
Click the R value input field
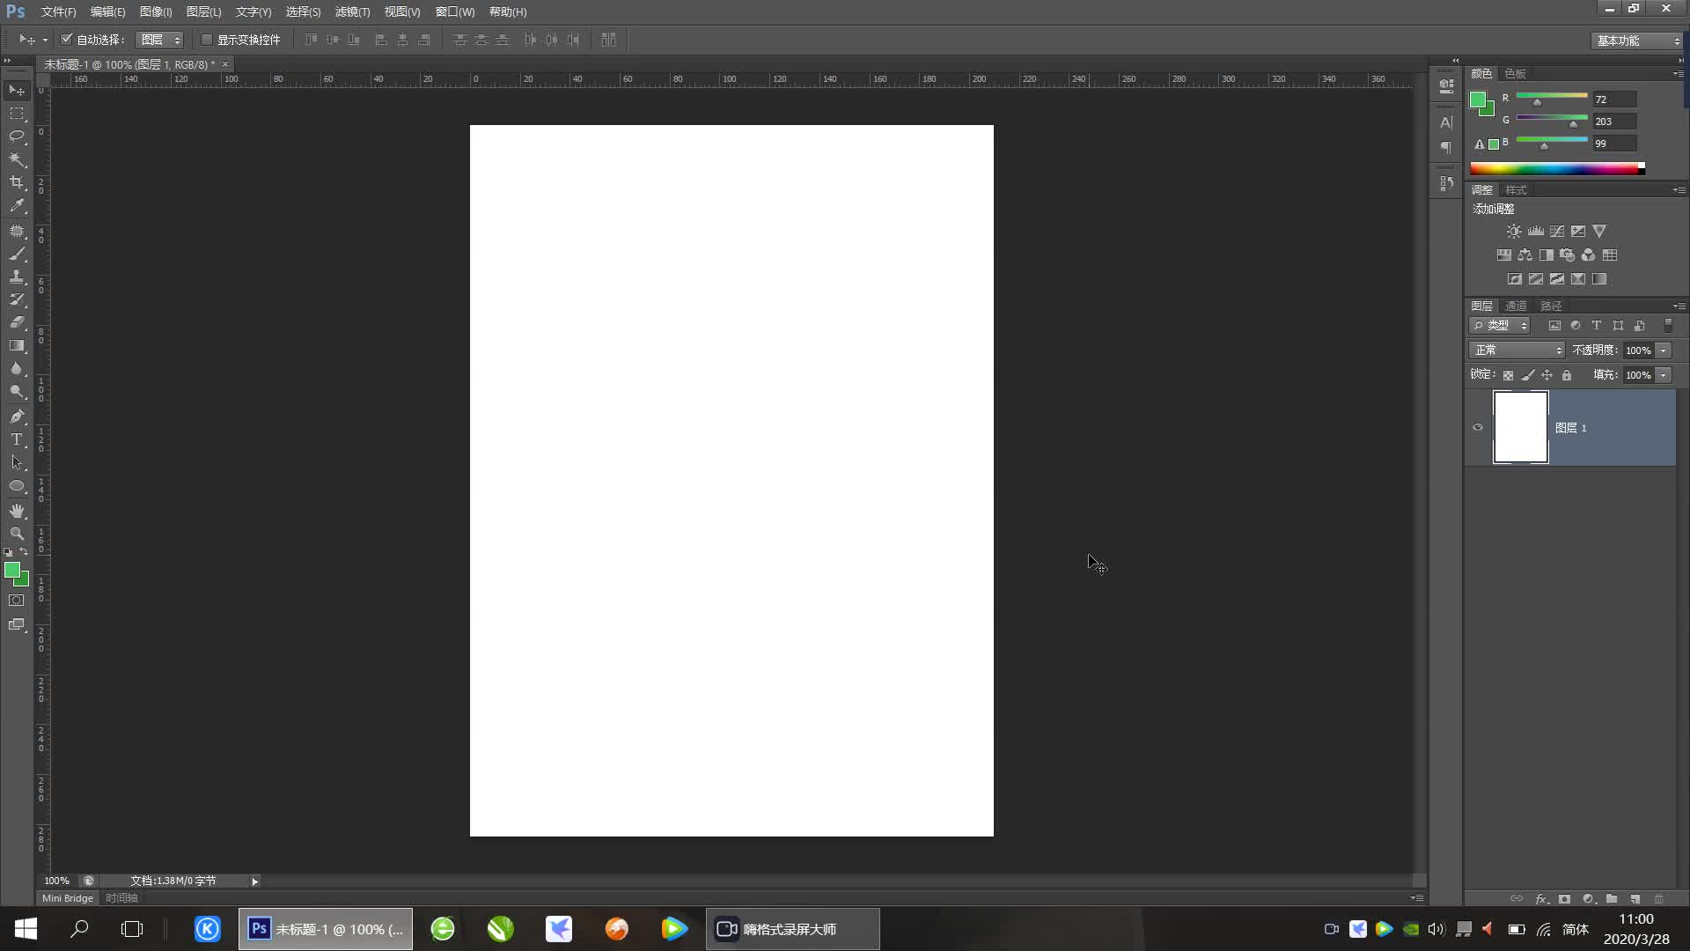[x=1613, y=100]
